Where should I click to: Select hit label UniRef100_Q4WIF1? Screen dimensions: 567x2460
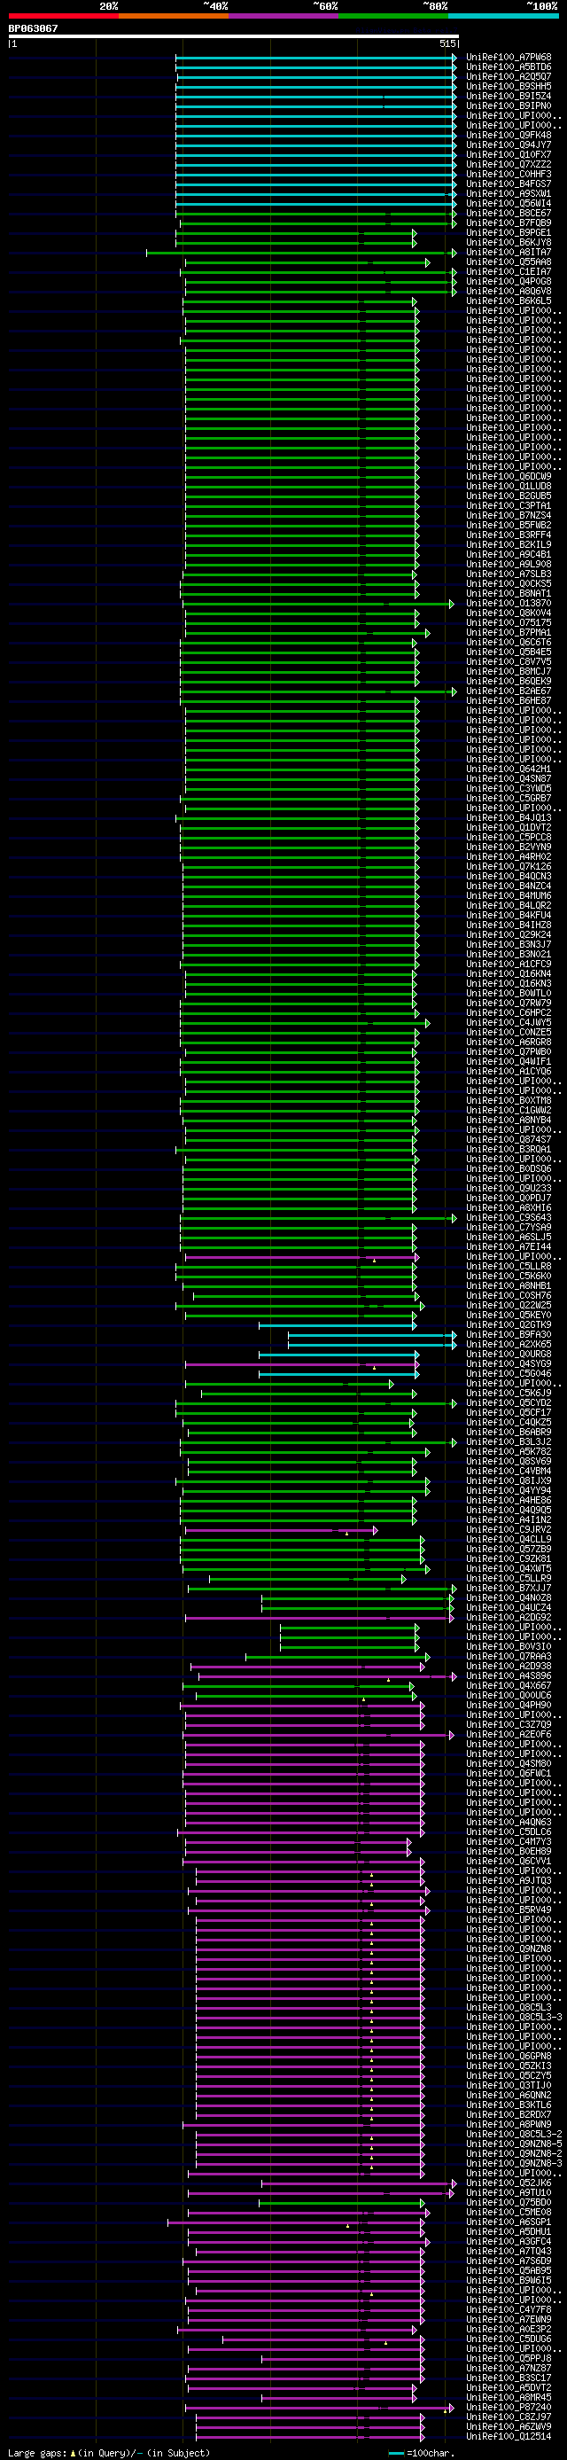[x=509, y=1062]
